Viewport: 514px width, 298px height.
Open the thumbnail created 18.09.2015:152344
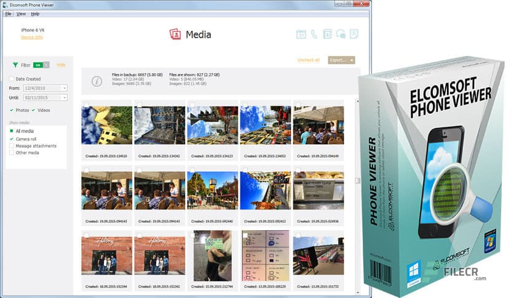tap(106, 256)
